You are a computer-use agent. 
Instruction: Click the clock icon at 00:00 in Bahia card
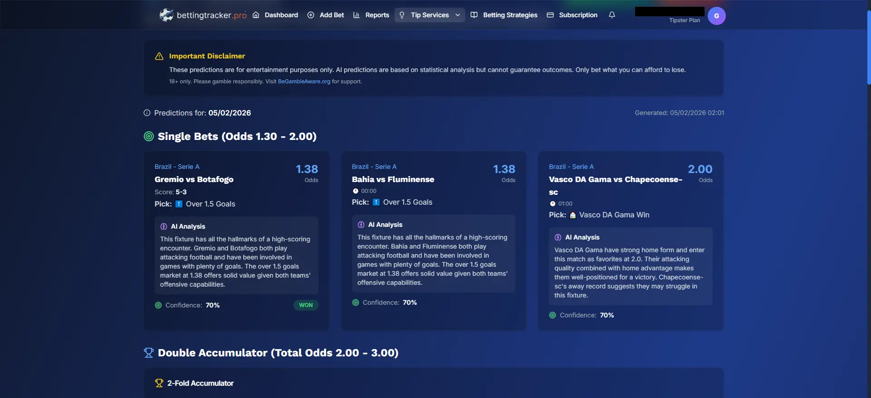pyautogui.click(x=356, y=191)
